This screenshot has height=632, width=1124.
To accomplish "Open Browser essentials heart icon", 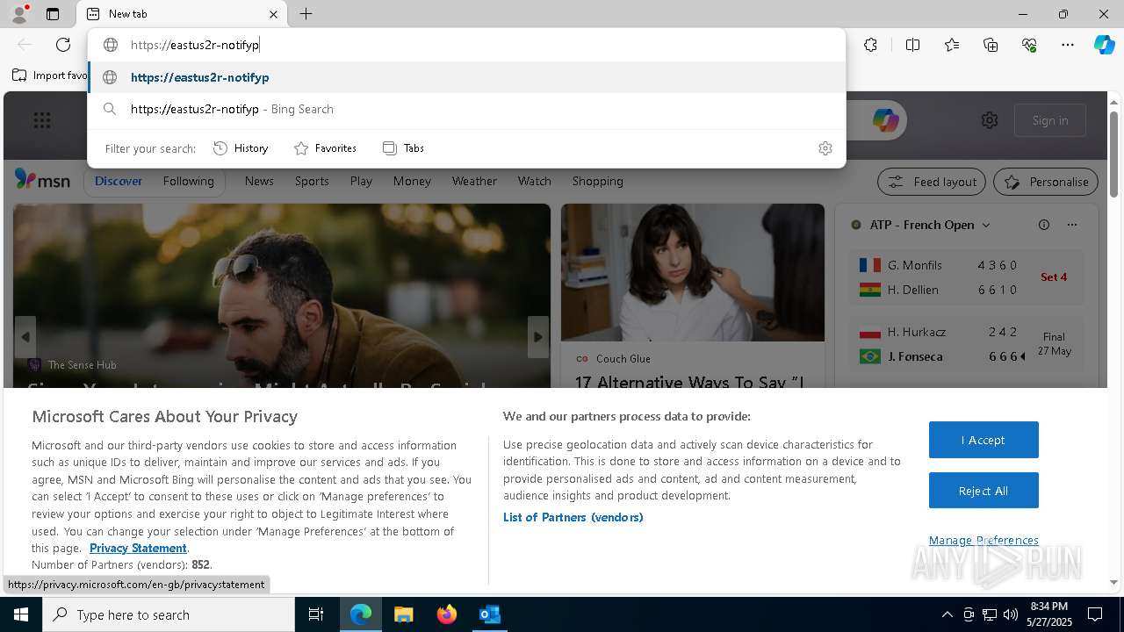I will [x=1029, y=45].
